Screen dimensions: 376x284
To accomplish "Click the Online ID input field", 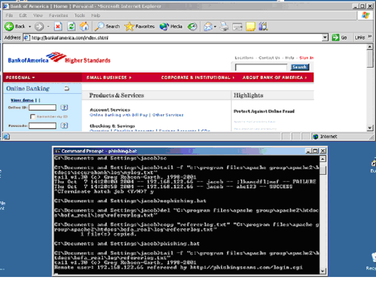I will point(42,108).
